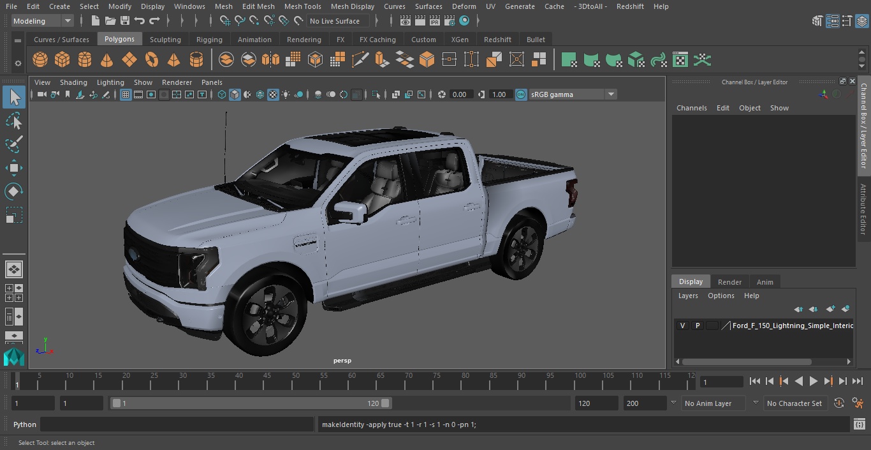This screenshot has width=871, height=450.
Task: Create a polygon cone from the shelf
Action: click(x=107, y=60)
